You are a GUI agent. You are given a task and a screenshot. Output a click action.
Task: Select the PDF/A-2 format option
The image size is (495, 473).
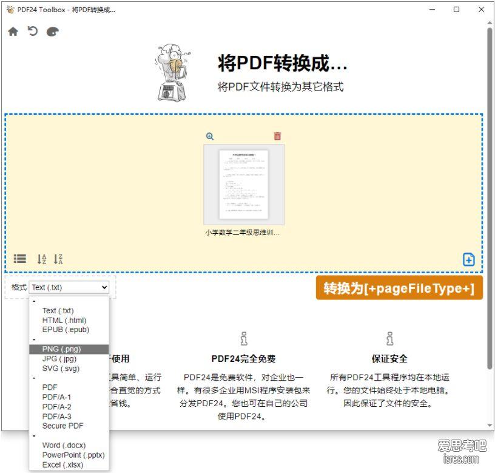69,407
